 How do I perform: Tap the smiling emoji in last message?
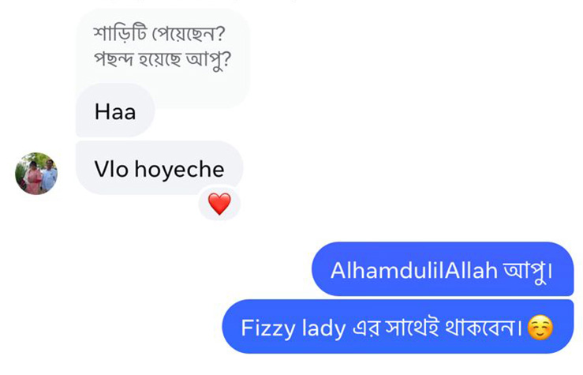click(540, 328)
